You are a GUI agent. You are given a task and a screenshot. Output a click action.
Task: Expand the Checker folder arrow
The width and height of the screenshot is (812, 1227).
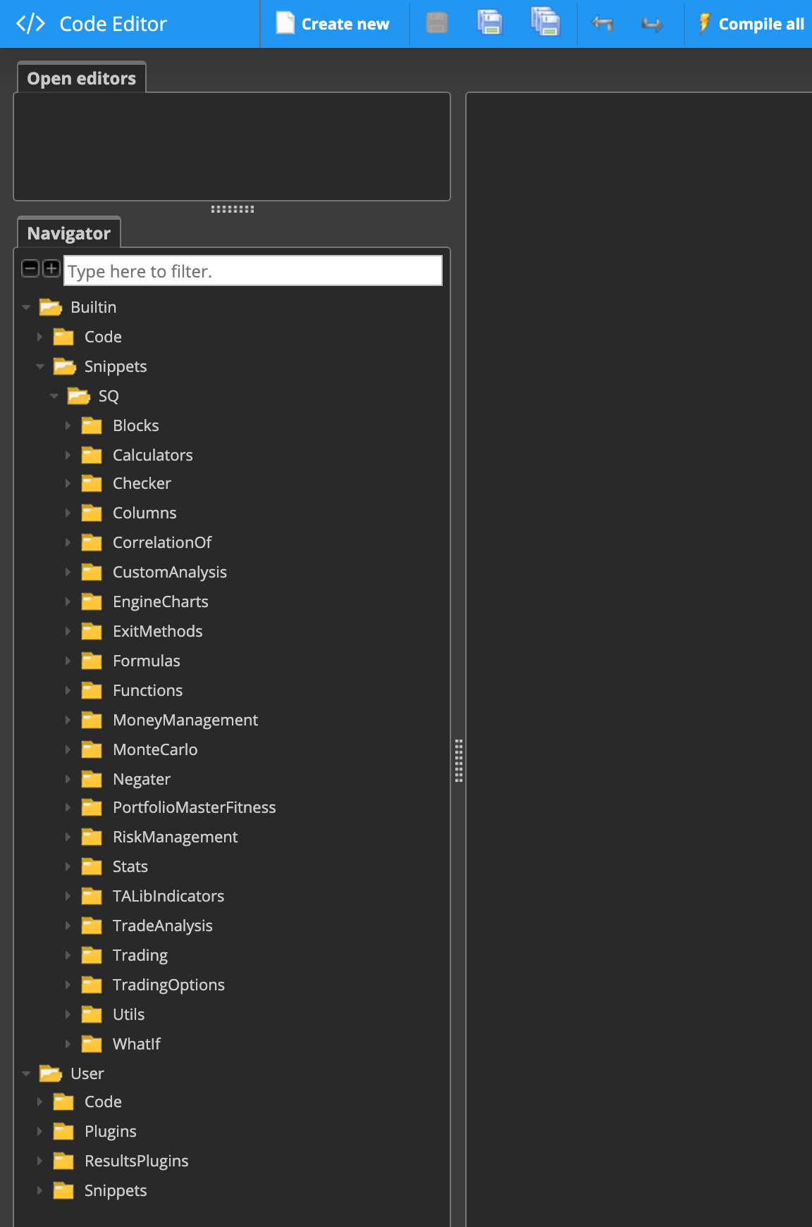(x=68, y=483)
